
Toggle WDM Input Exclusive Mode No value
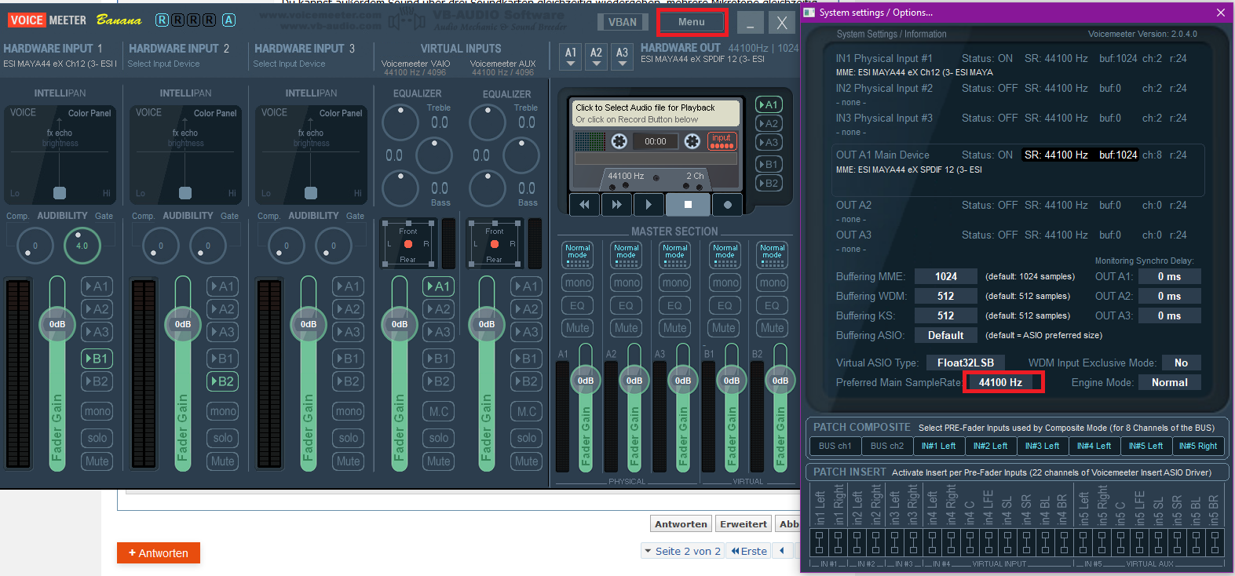click(1181, 363)
